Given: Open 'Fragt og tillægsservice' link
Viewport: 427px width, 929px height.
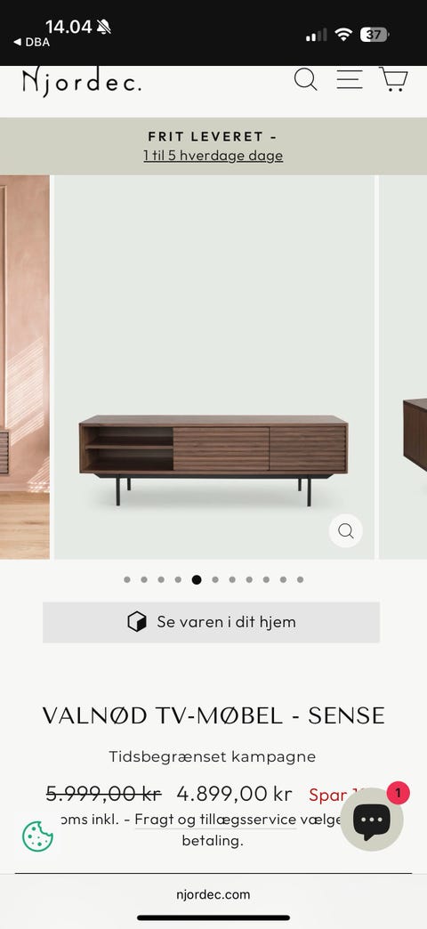Looking at the screenshot, I should pyautogui.click(x=215, y=820).
